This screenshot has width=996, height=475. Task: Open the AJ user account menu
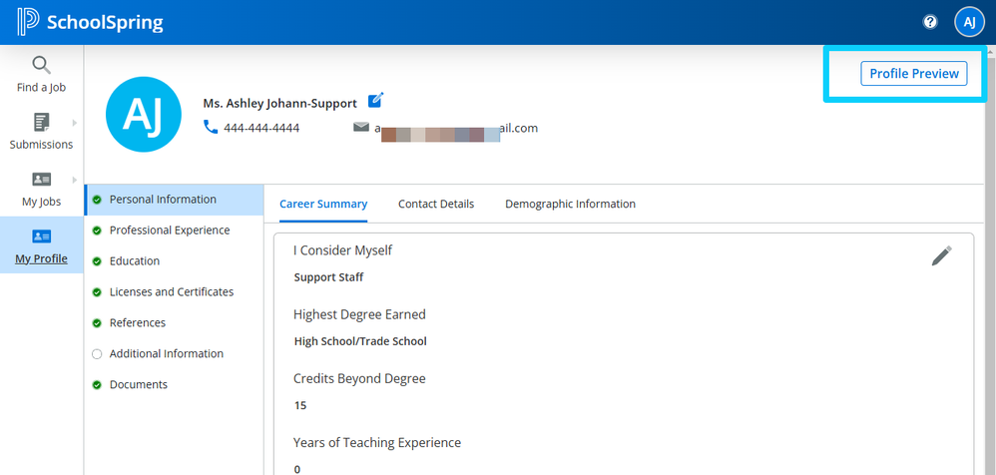[x=969, y=22]
